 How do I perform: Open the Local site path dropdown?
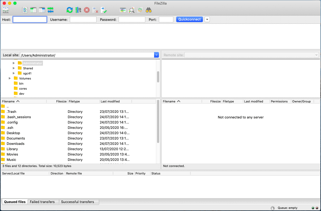coord(156,55)
